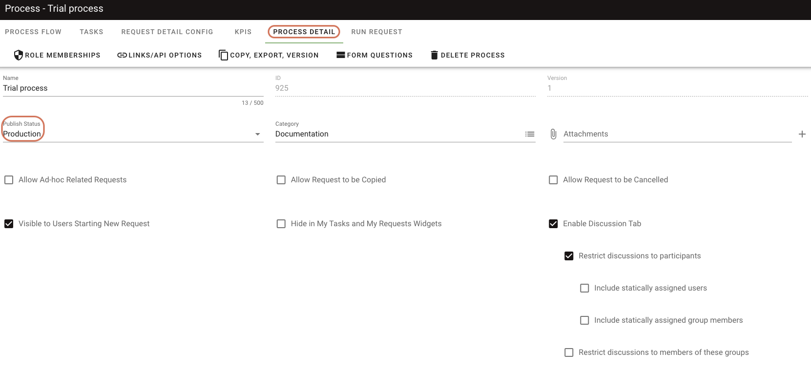The width and height of the screenshot is (811, 371).
Task: Check Allow Request to be Copied
Action: tap(281, 180)
